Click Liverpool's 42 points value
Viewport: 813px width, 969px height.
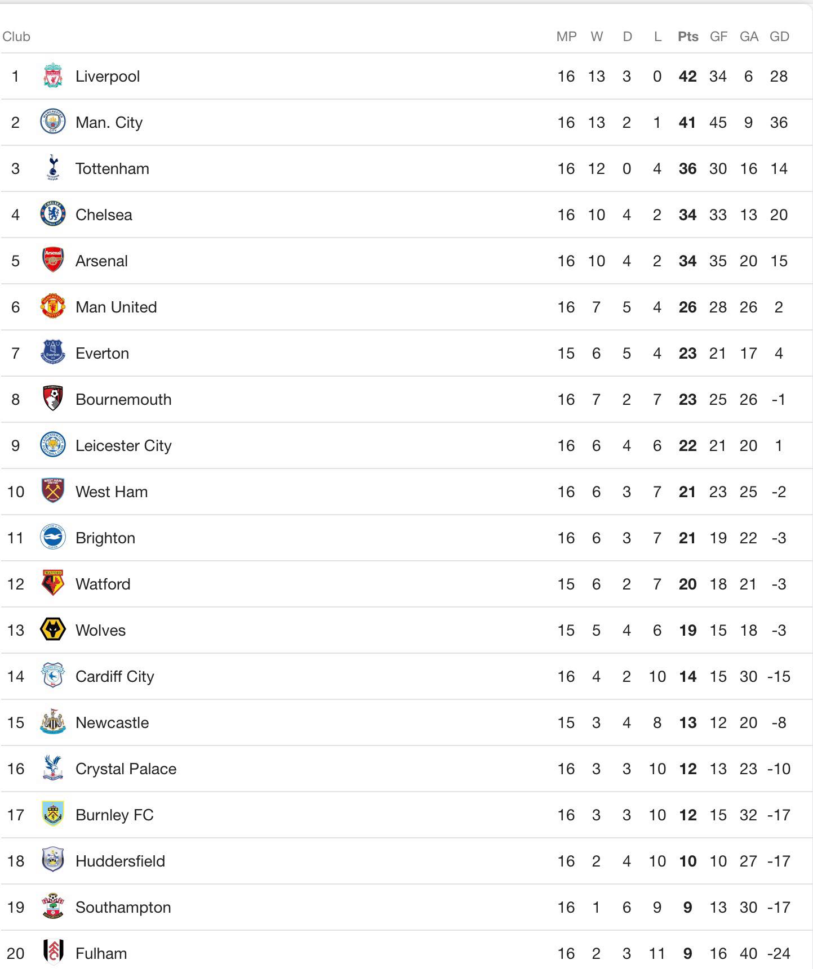click(x=687, y=76)
